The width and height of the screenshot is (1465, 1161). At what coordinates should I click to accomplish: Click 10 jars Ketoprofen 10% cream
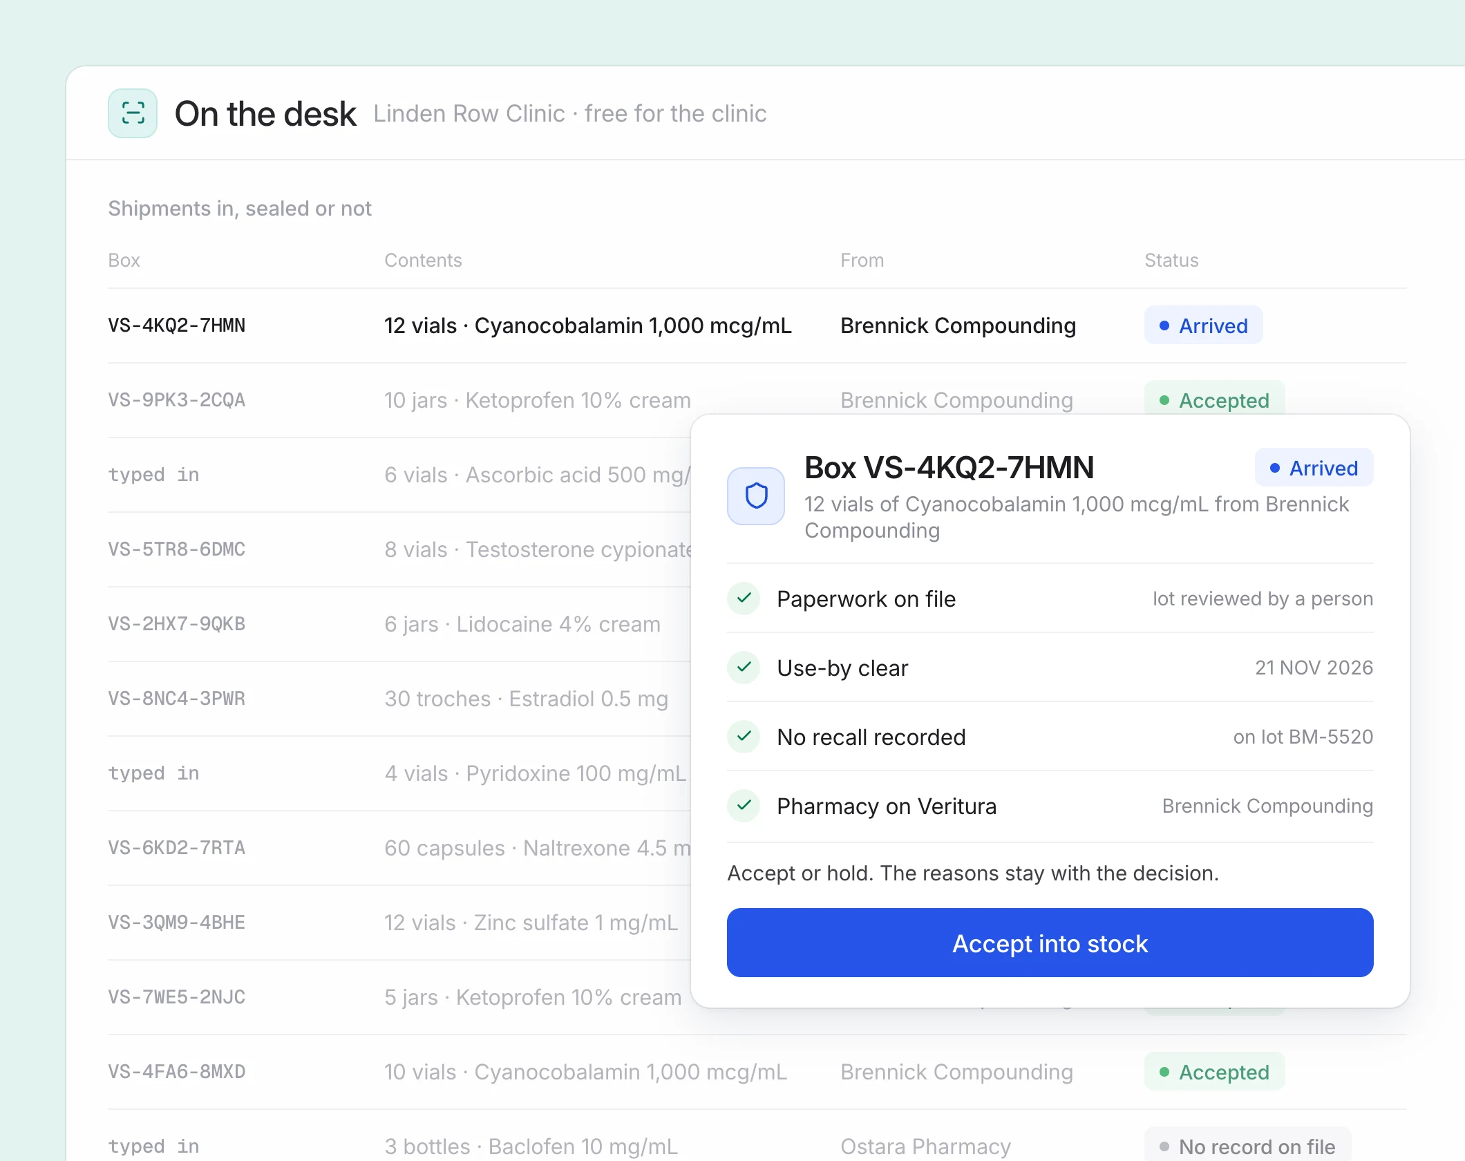(538, 400)
